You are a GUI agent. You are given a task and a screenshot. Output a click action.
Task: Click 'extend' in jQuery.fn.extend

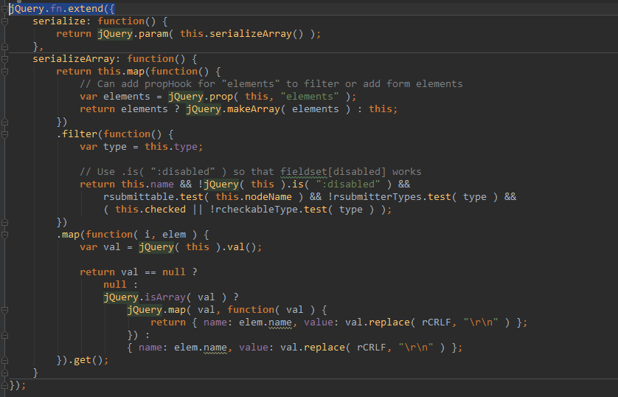[x=86, y=9]
